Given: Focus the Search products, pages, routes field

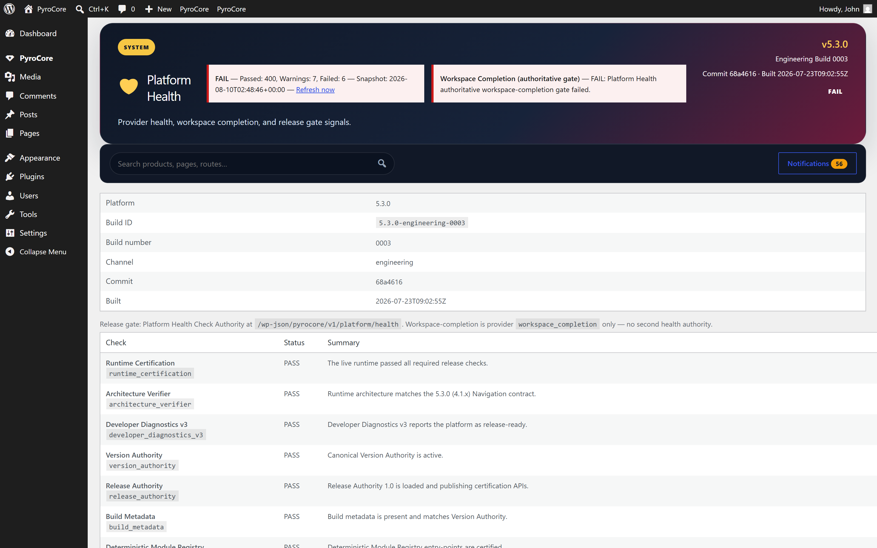Looking at the screenshot, I should point(252,164).
